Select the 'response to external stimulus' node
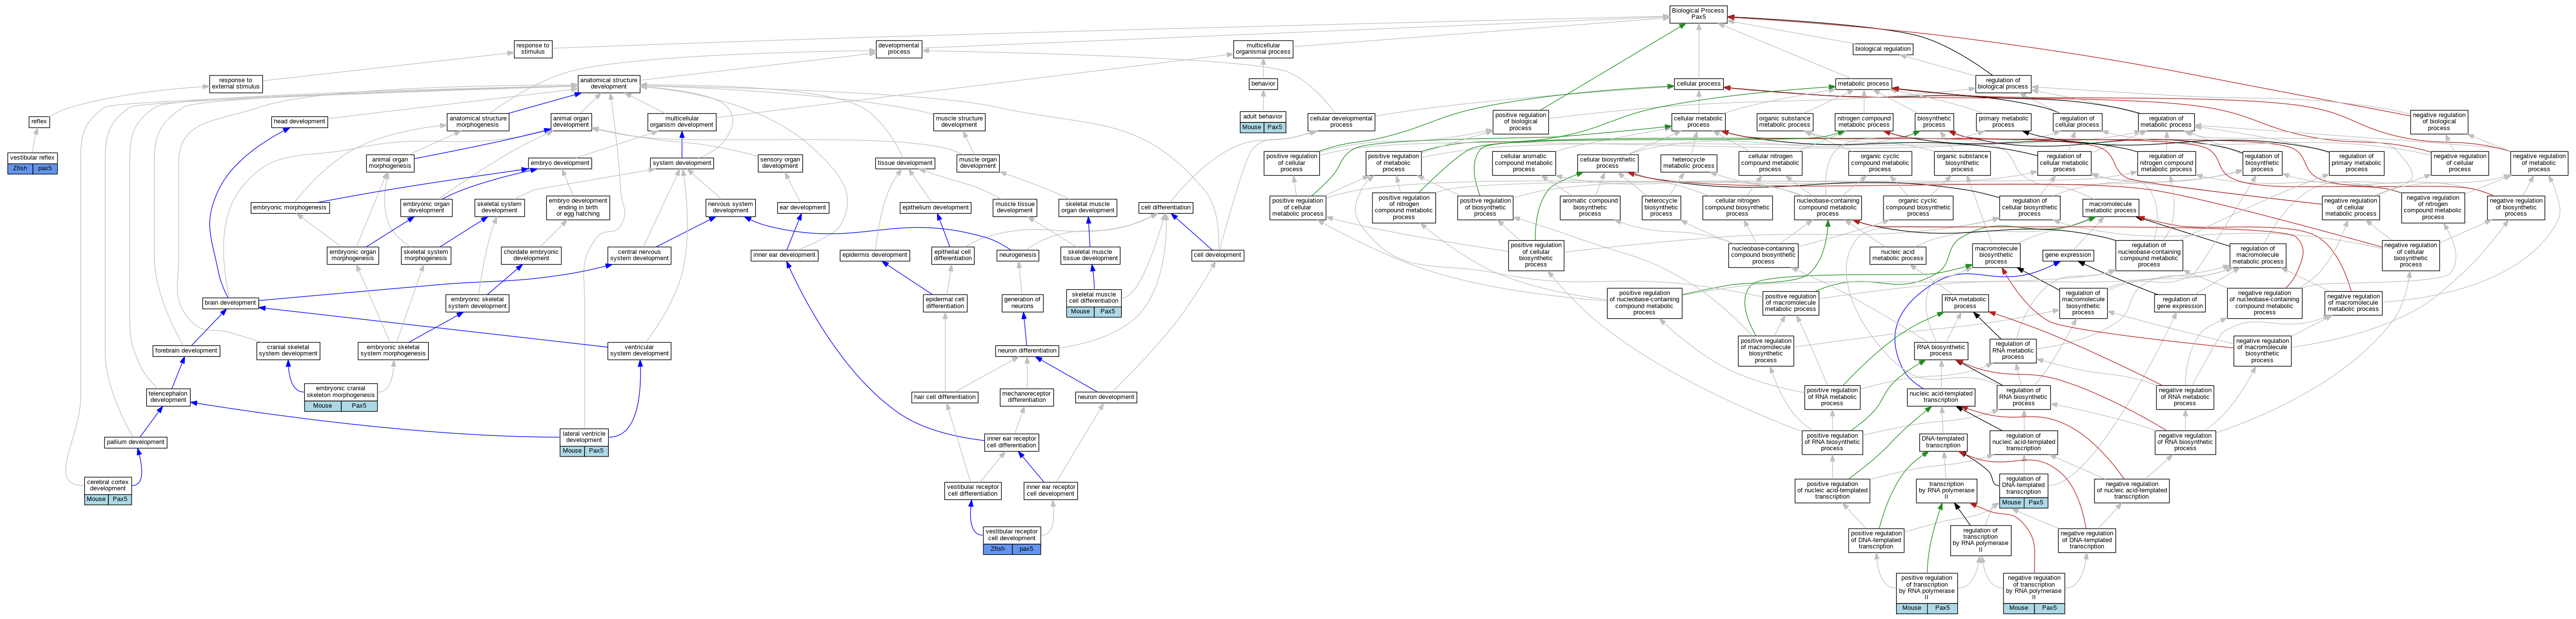This screenshot has width=2576, height=619. pos(236,83)
